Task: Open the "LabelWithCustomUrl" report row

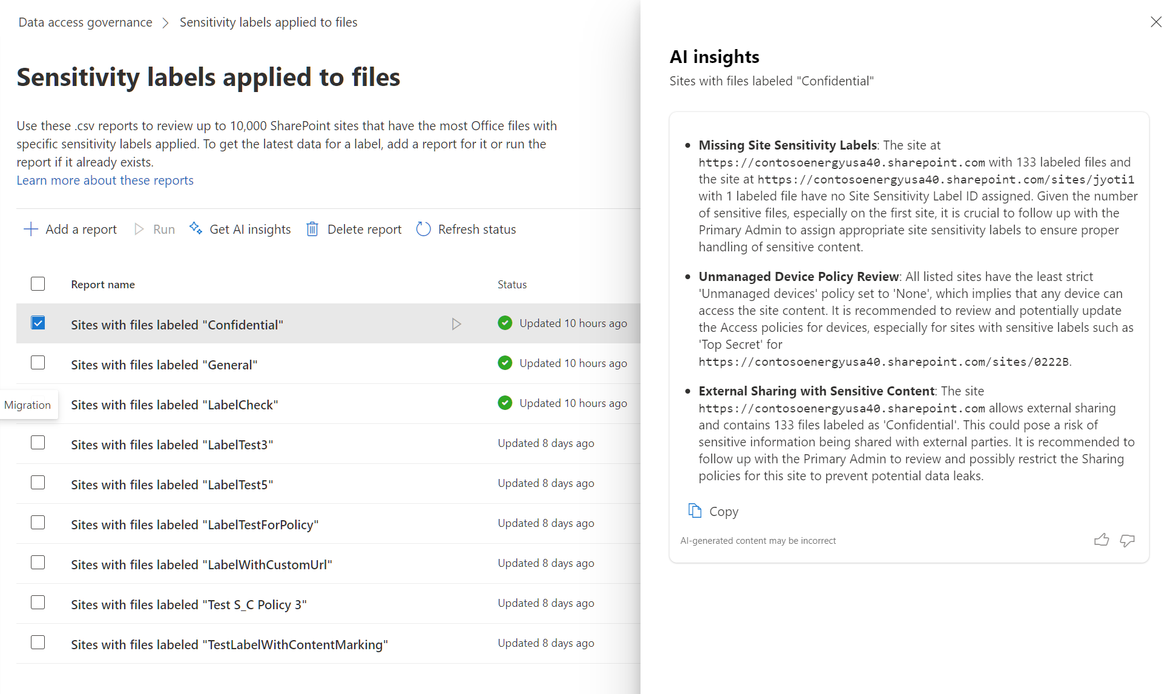Action: click(202, 564)
